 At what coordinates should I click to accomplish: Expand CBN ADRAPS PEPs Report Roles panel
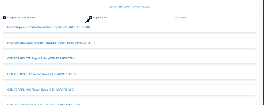(x=41, y=74)
